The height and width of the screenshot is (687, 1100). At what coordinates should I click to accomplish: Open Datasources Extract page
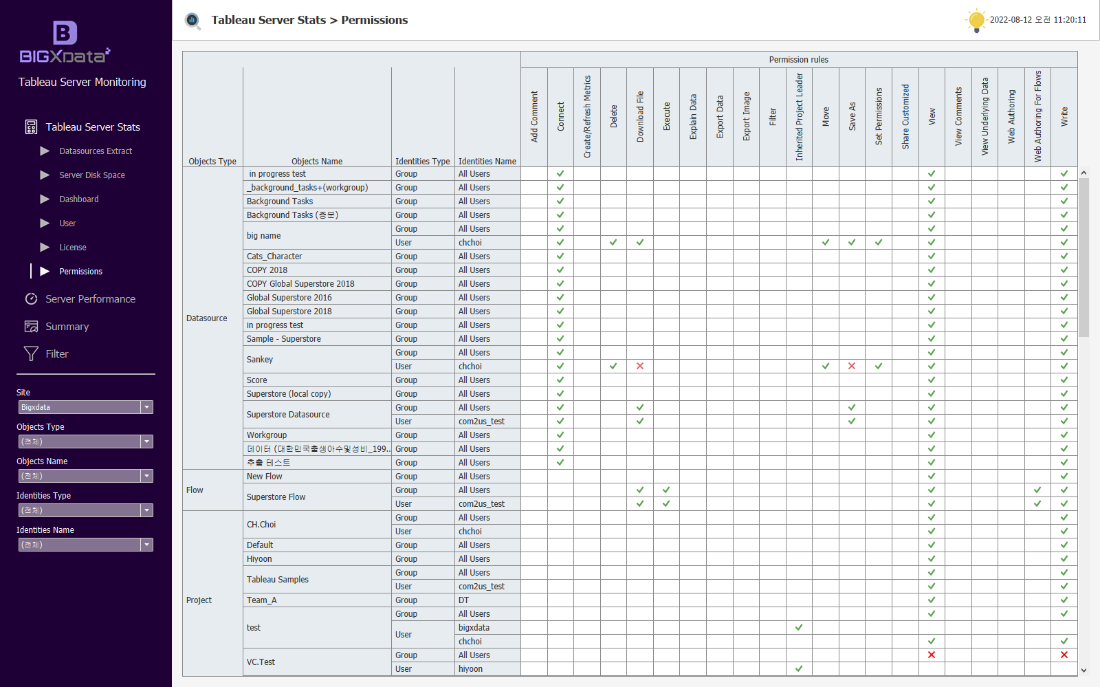pos(96,151)
